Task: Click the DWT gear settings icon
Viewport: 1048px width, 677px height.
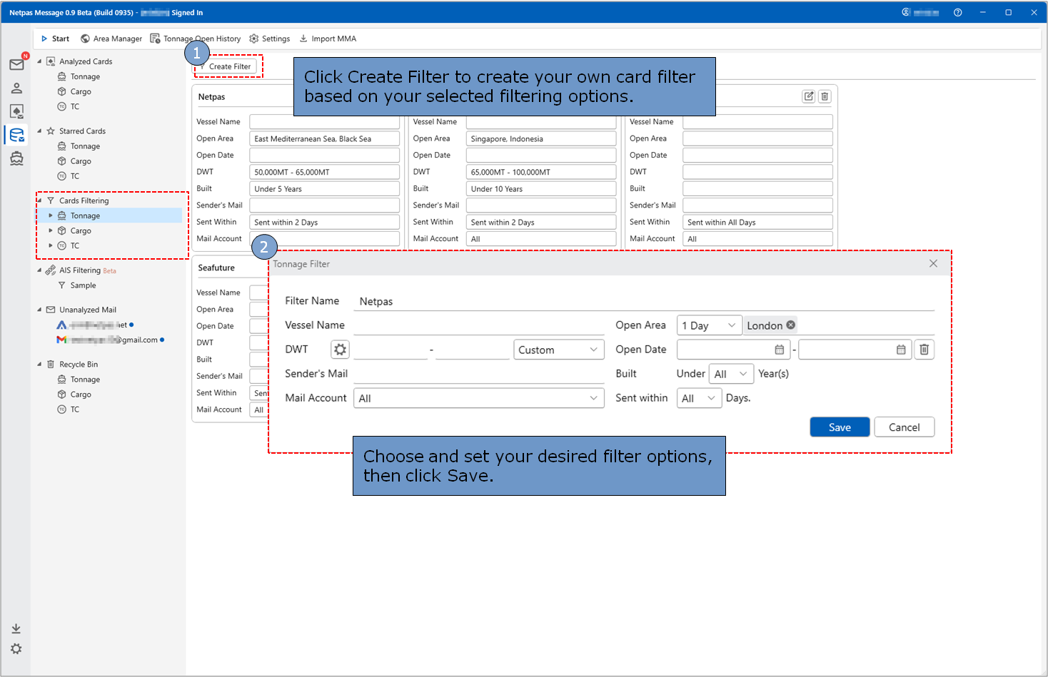Action: pyautogui.click(x=341, y=350)
